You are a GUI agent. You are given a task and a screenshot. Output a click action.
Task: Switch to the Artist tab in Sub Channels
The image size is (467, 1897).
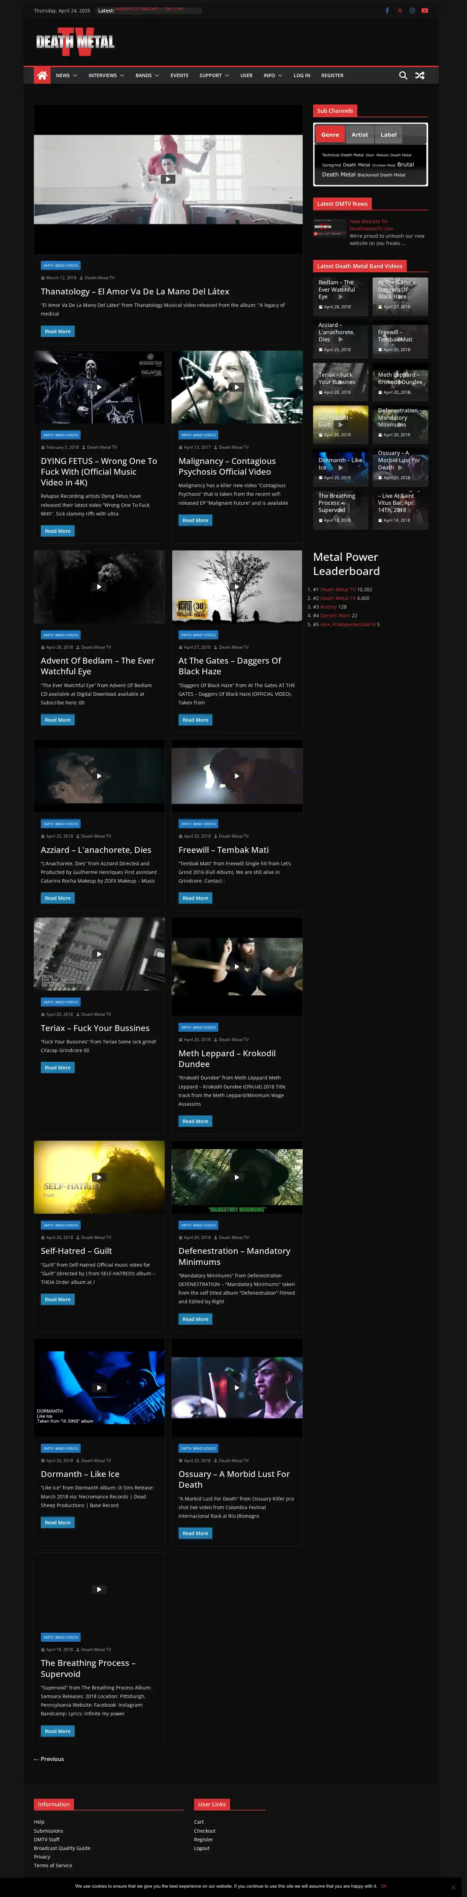359,135
